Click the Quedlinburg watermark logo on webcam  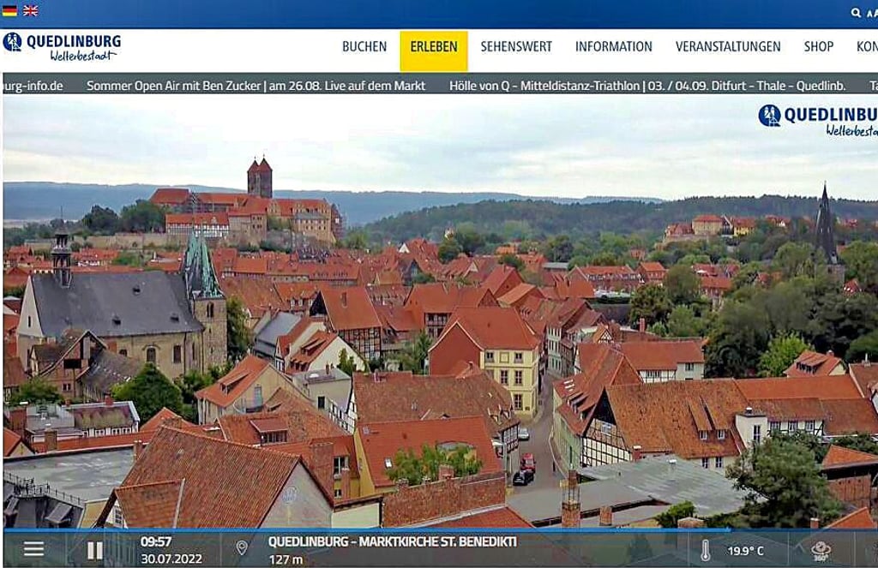(x=817, y=121)
